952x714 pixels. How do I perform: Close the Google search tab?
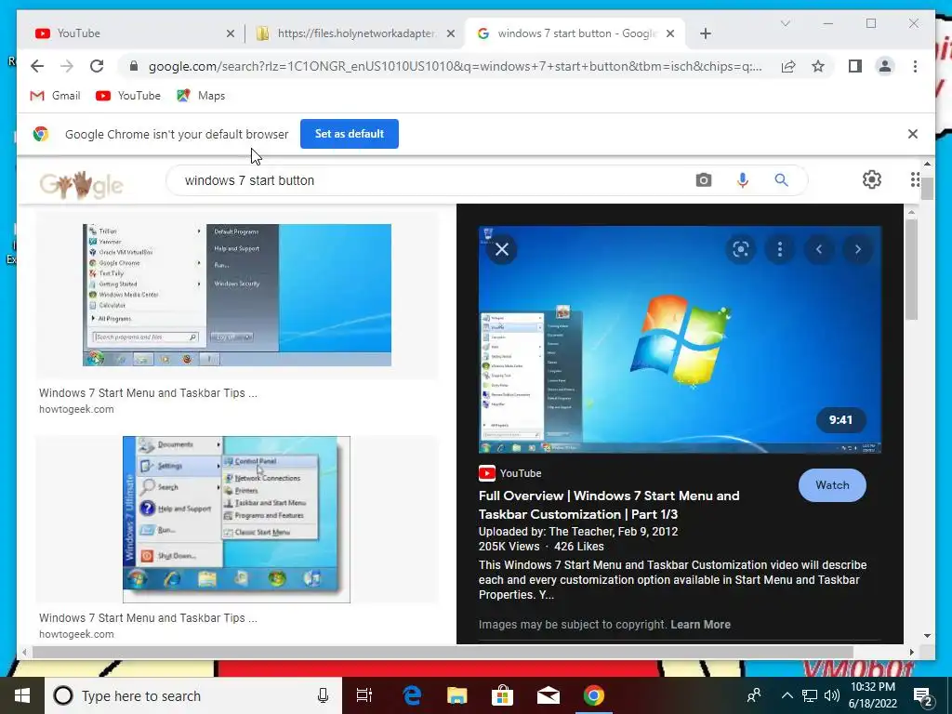pyautogui.click(x=670, y=33)
